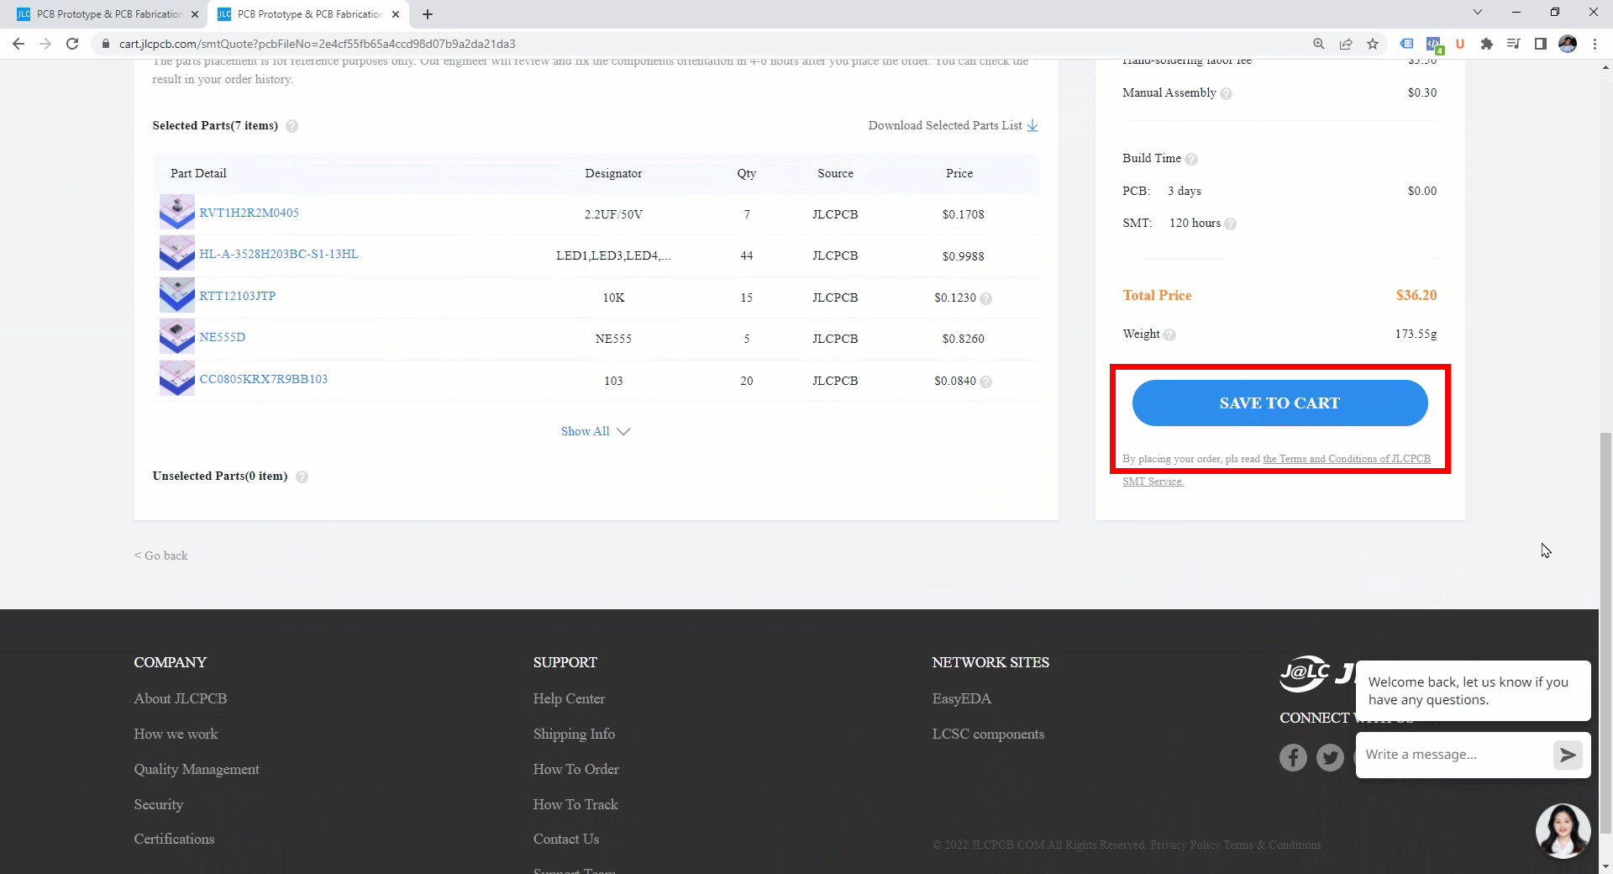Open CC0805KRX7R9BB103 part link

click(x=263, y=379)
